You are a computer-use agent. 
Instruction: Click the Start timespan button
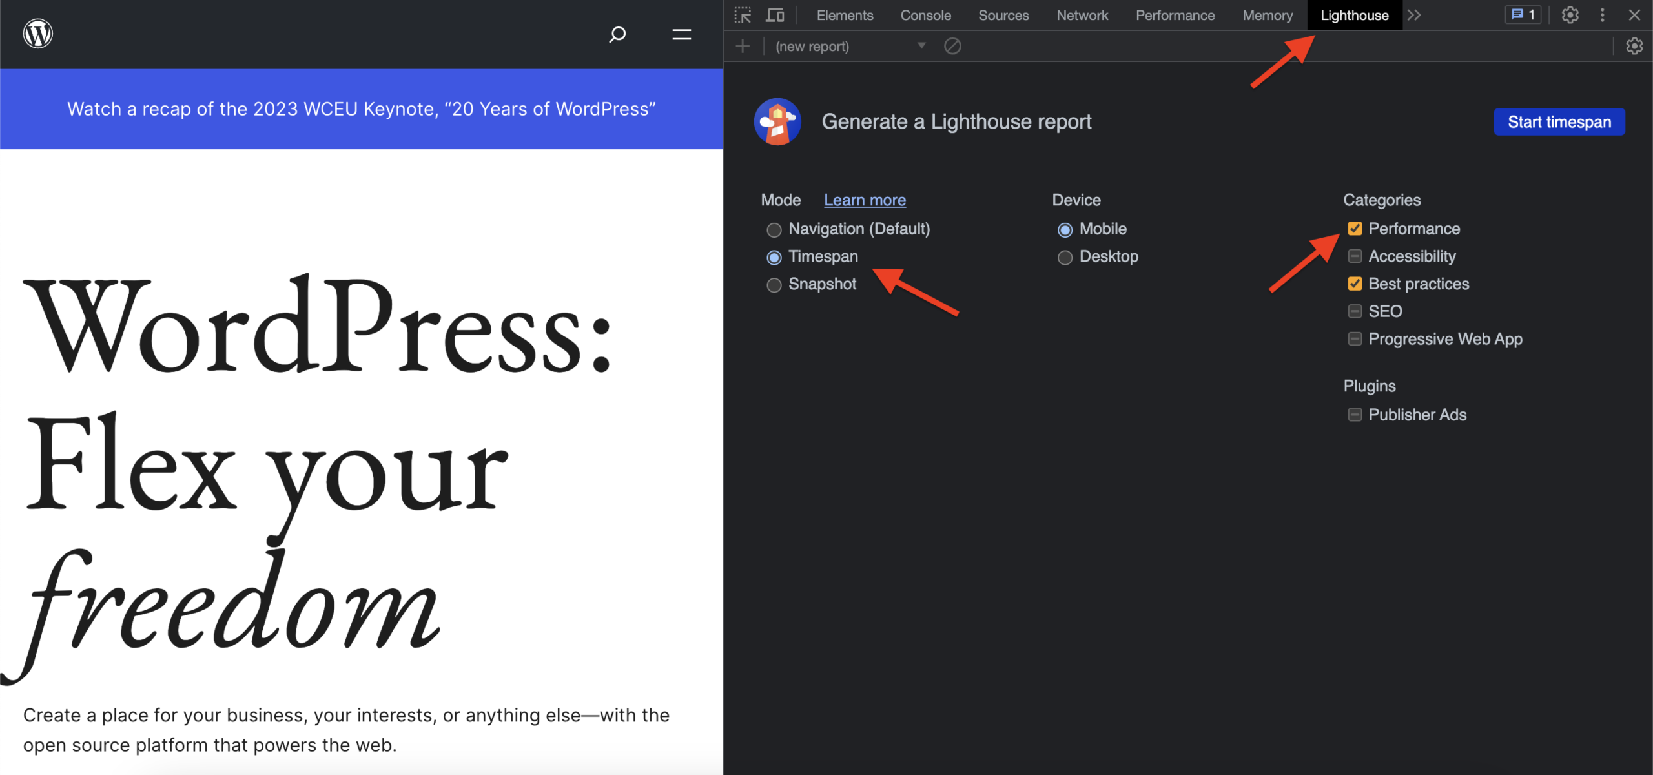pos(1559,122)
